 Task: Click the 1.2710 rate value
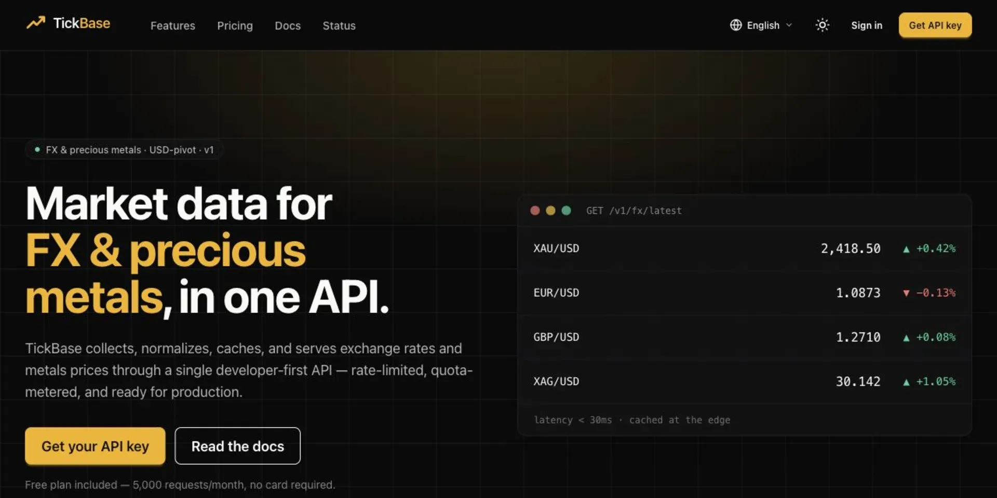(x=858, y=337)
